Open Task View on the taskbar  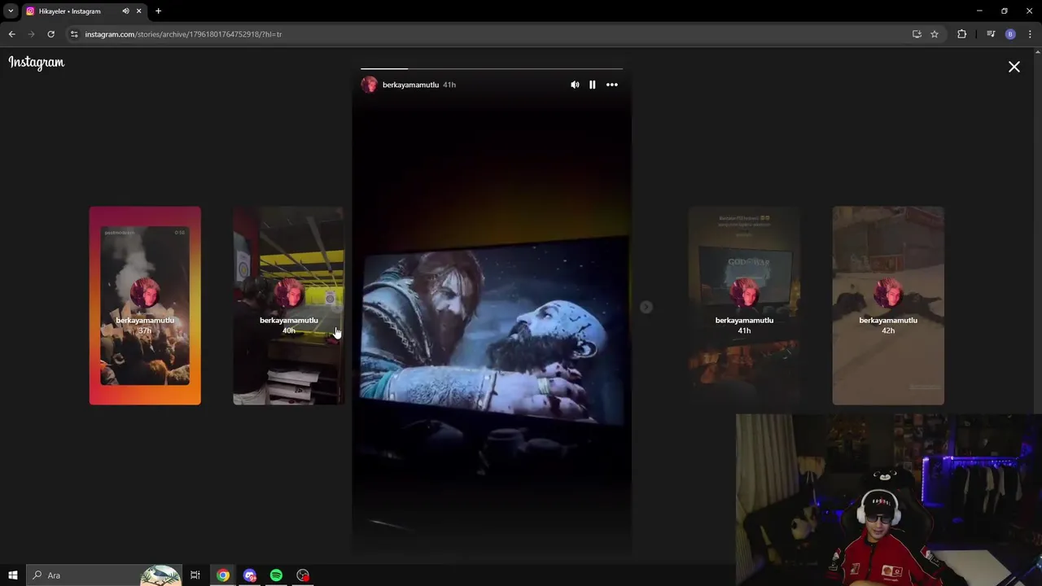point(195,575)
